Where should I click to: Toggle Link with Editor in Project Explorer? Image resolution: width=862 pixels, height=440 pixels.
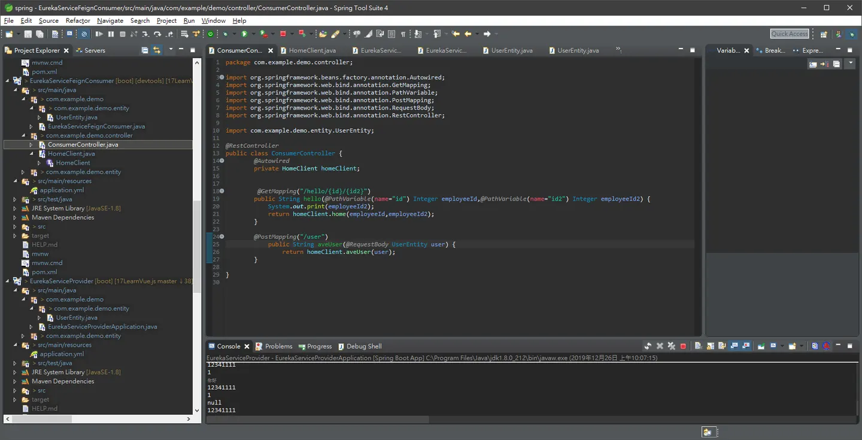[x=157, y=50]
